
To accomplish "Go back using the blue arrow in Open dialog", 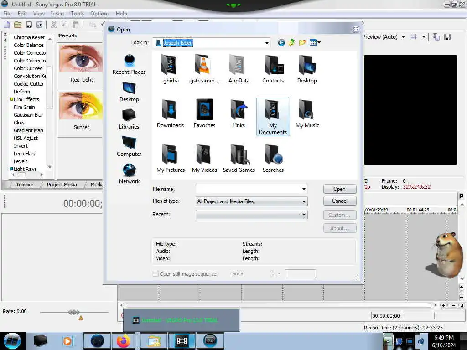I will pyautogui.click(x=281, y=42).
